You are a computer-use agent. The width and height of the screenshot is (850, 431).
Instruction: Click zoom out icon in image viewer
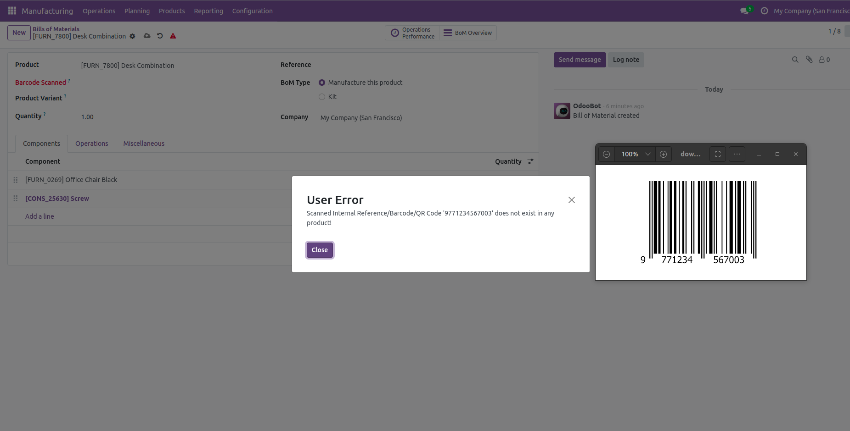pos(606,154)
